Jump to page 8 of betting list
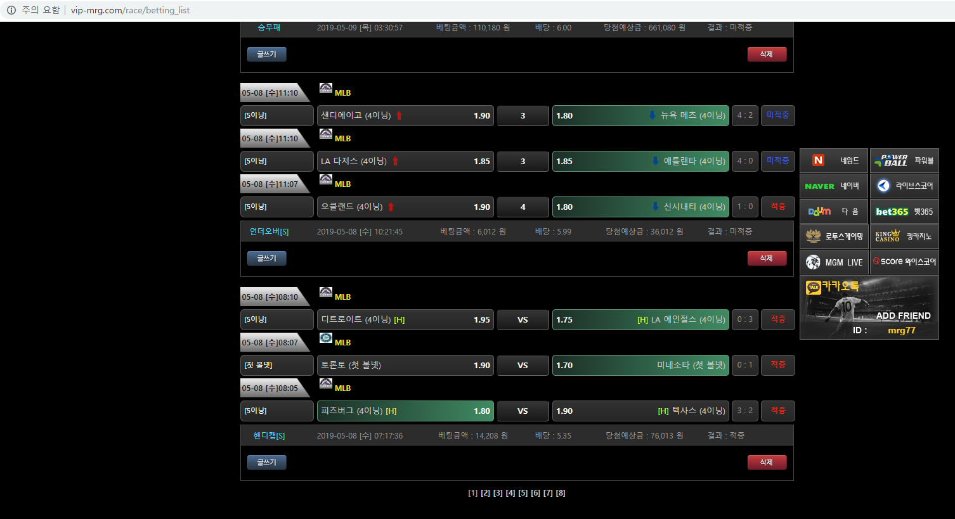The width and height of the screenshot is (955, 519). click(x=561, y=493)
